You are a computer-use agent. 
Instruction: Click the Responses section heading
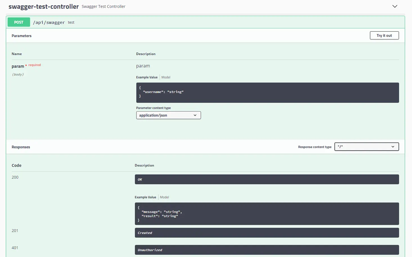pyautogui.click(x=21, y=147)
